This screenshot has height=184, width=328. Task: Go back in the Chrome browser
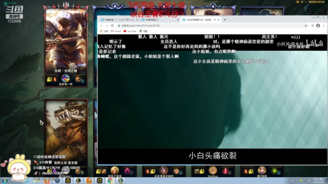point(101,26)
